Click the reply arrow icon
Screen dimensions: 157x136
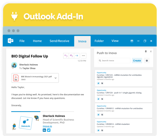(66, 56)
